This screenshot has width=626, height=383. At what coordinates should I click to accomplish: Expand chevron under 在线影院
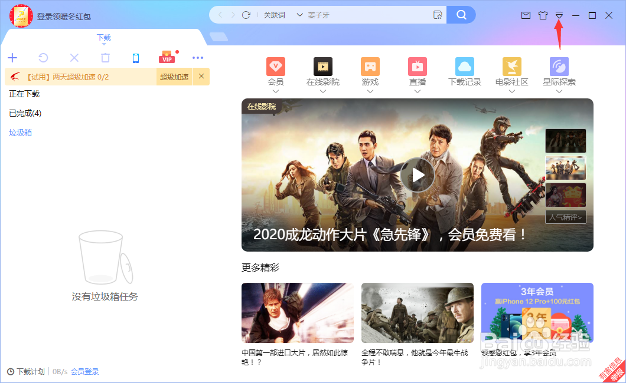[323, 91]
